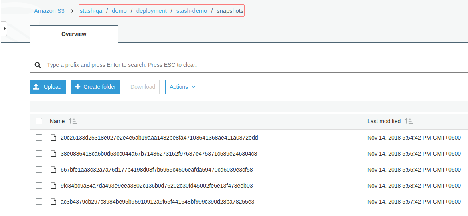The height and width of the screenshot is (216, 468).
Task: Open object ac3b4379cb297c8984be95b95910912a...
Action: pyautogui.click(x=157, y=202)
